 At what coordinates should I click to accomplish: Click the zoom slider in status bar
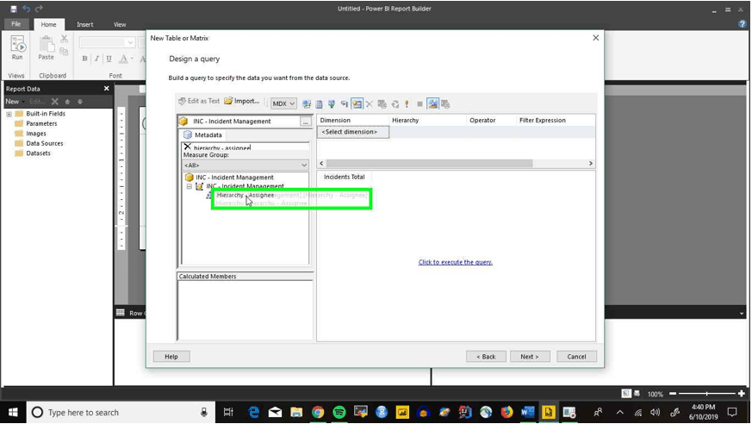point(706,393)
